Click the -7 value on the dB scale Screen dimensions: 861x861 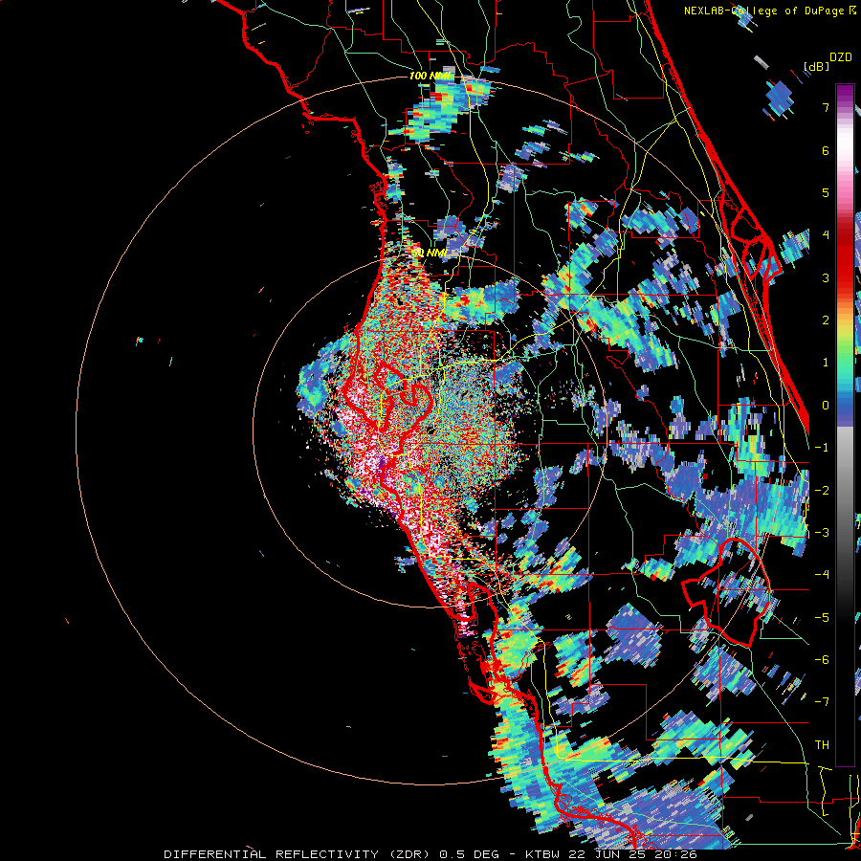(822, 702)
